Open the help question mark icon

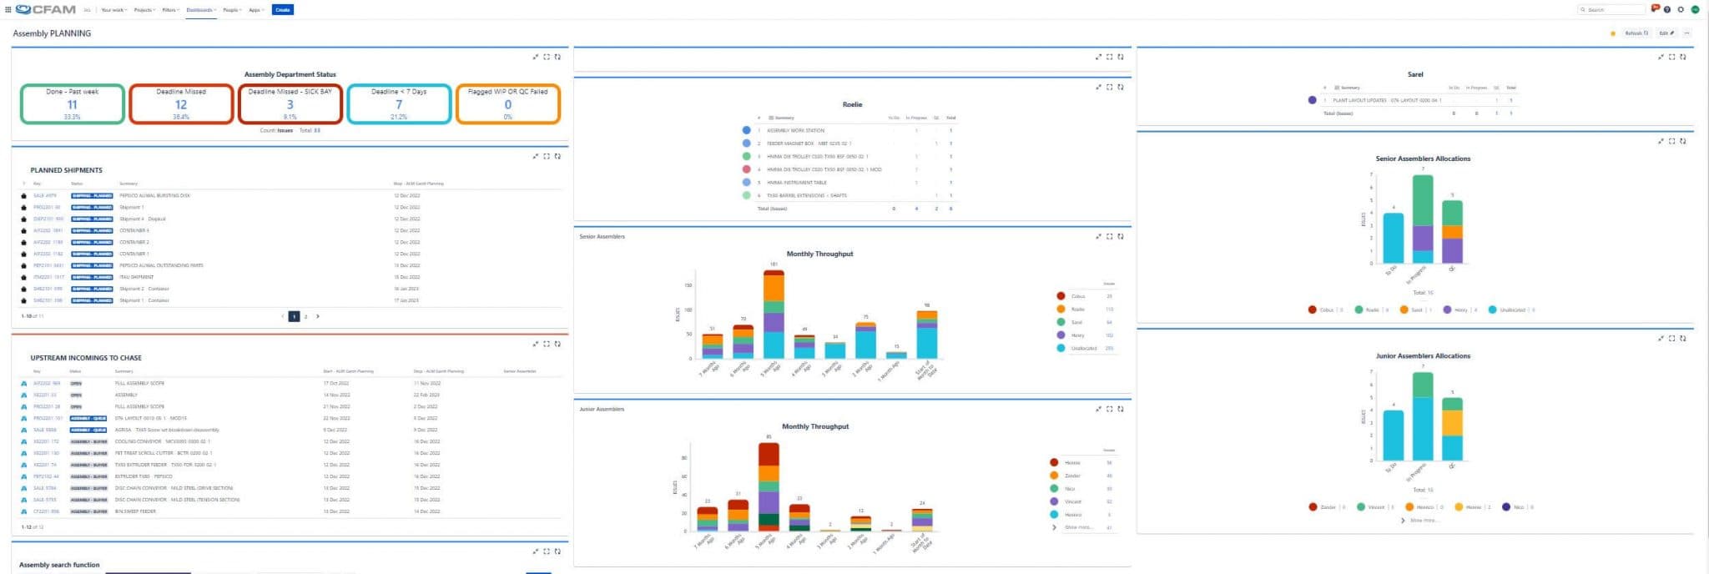tap(1667, 10)
